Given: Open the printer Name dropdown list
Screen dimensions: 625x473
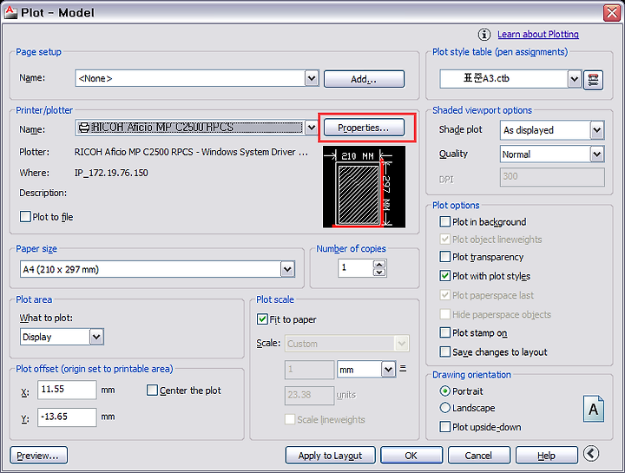Looking at the screenshot, I should click(x=312, y=128).
